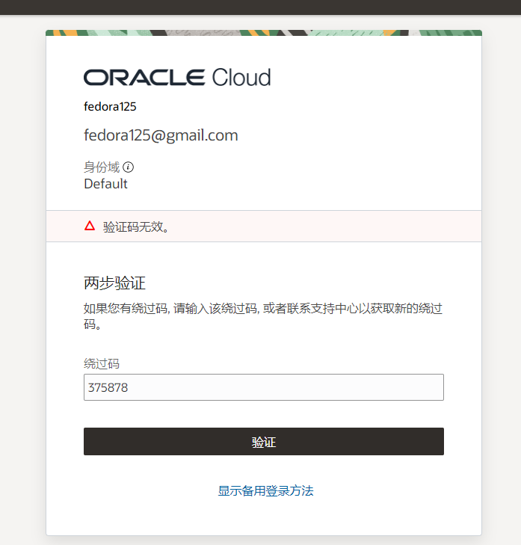Screen dimensions: 521x545
Task: Click the 身份域 label
Action: coord(102,167)
